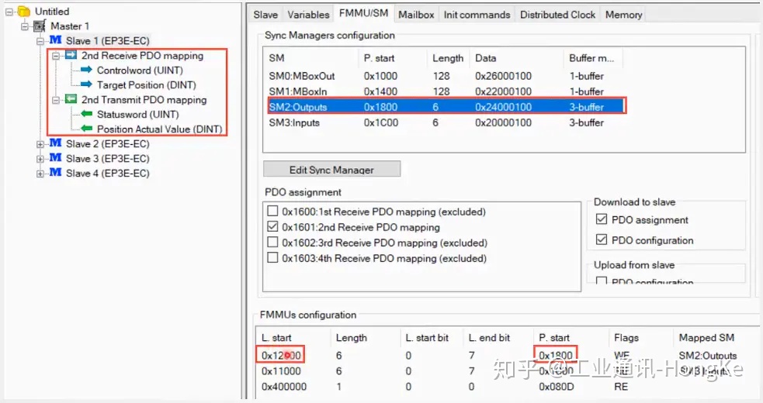
Task: Click the Statusword green arrow icon
Action: click(85, 115)
